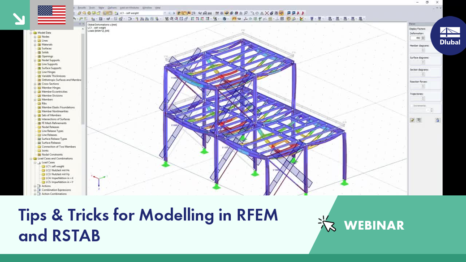The width and height of the screenshot is (466, 262).
Task: Select the Line Release Types item
Action: pyautogui.click(x=52, y=131)
